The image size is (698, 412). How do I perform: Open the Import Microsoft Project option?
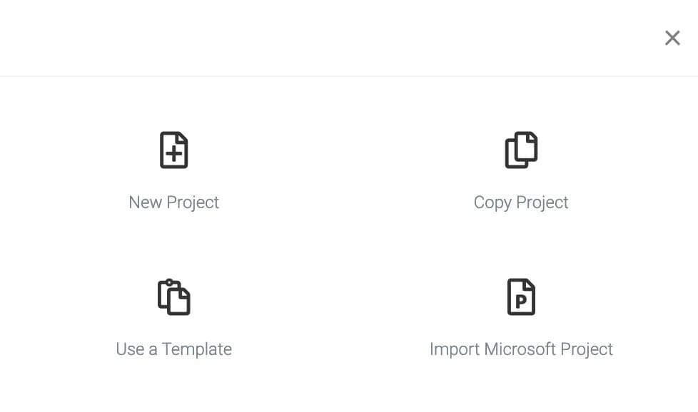pyautogui.click(x=521, y=318)
